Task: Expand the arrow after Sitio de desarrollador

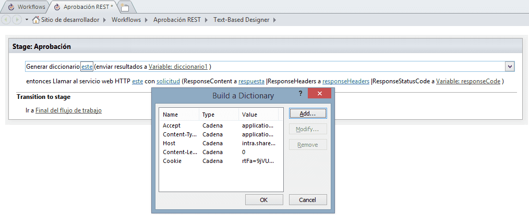Action: (105, 20)
